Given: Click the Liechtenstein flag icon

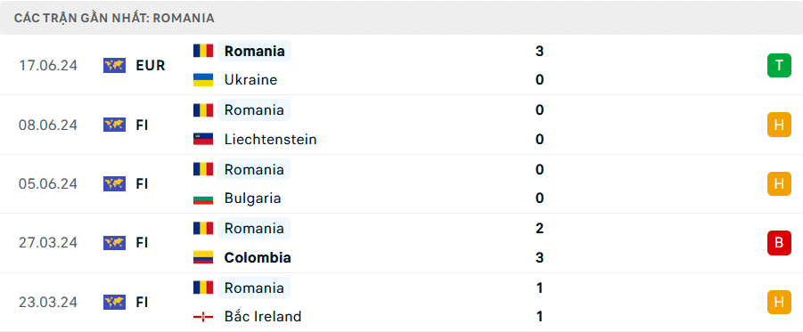Looking at the screenshot, I should click(x=203, y=139).
